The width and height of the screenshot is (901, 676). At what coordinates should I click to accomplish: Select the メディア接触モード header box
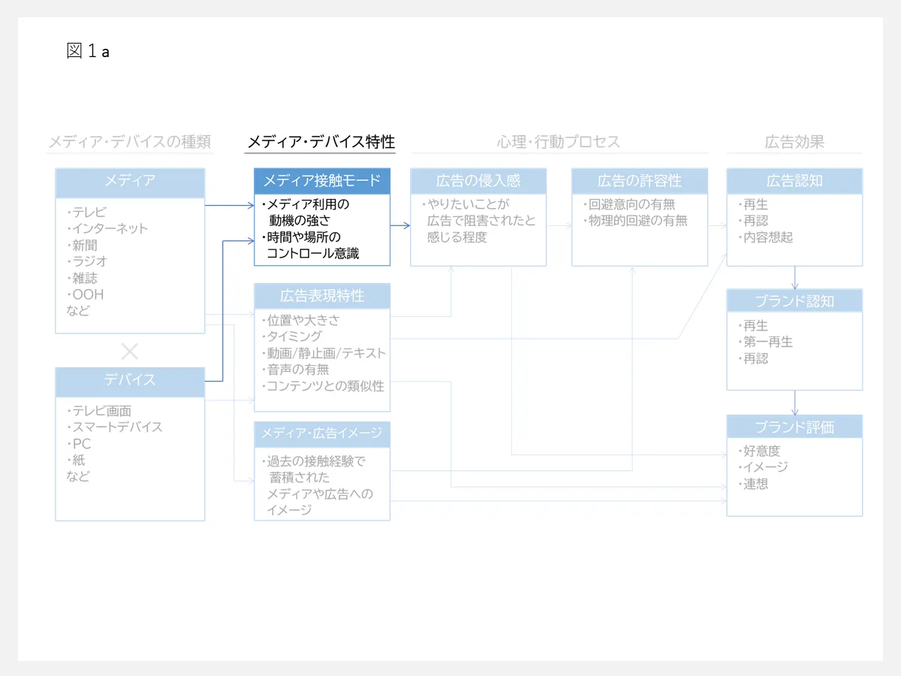coord(322,181)
